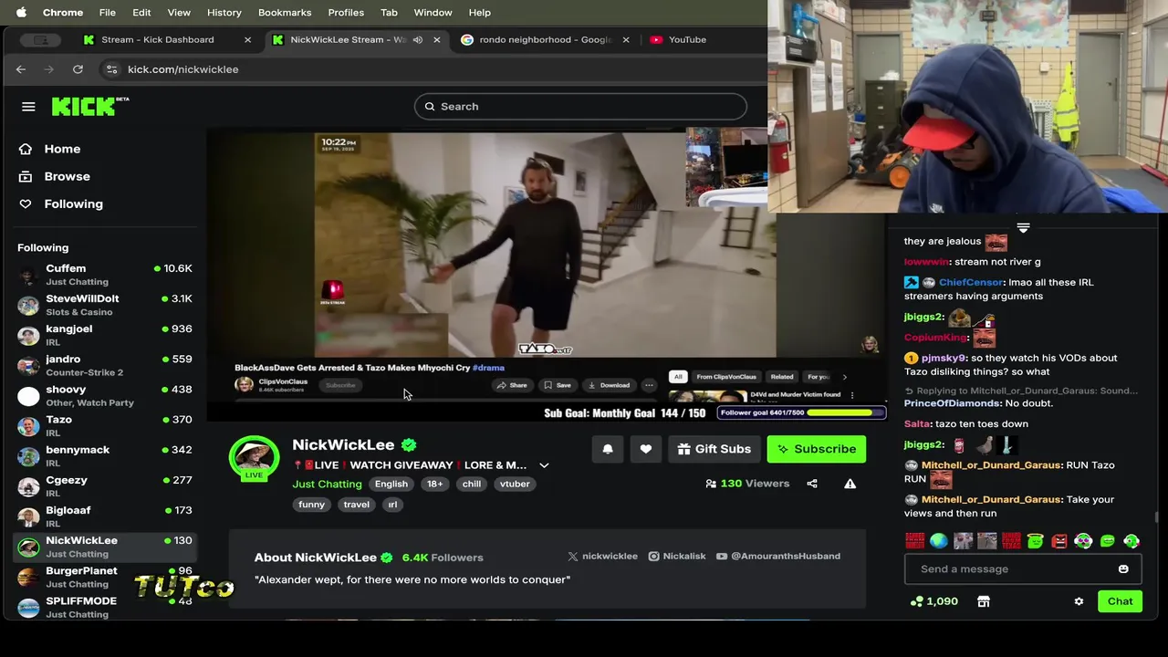Select the travel tag

pos(357,505)
